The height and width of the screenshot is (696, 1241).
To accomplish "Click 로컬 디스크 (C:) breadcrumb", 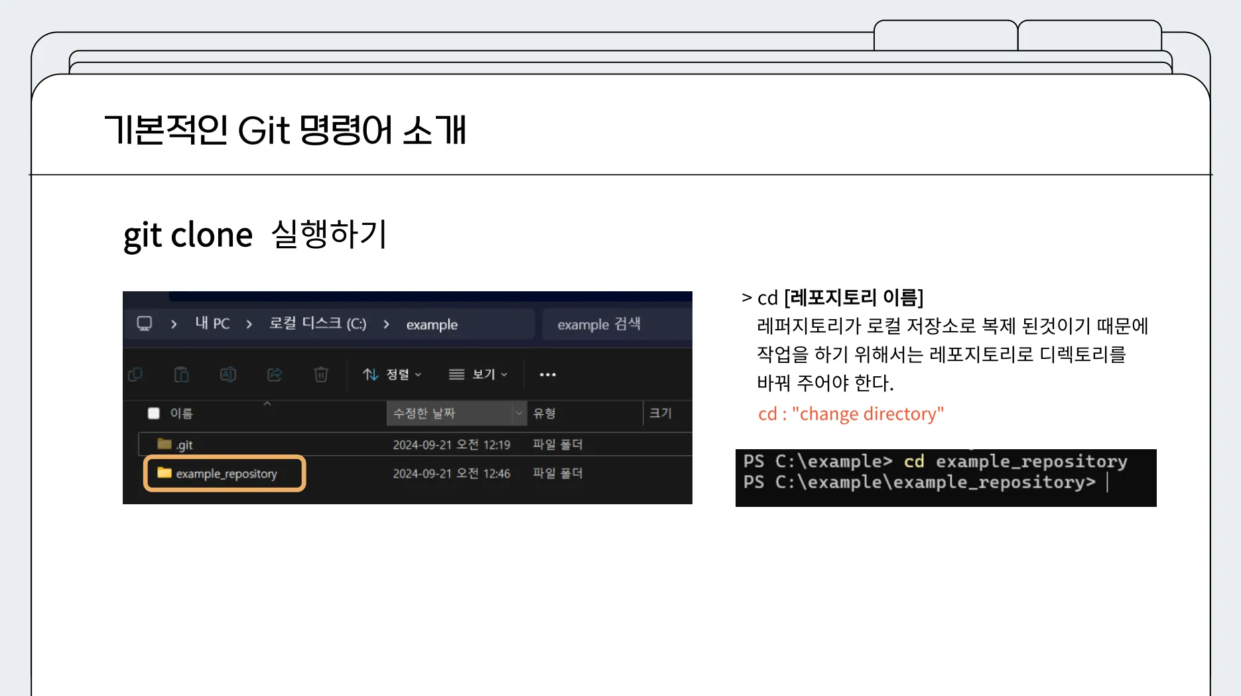I will (318, 324).
